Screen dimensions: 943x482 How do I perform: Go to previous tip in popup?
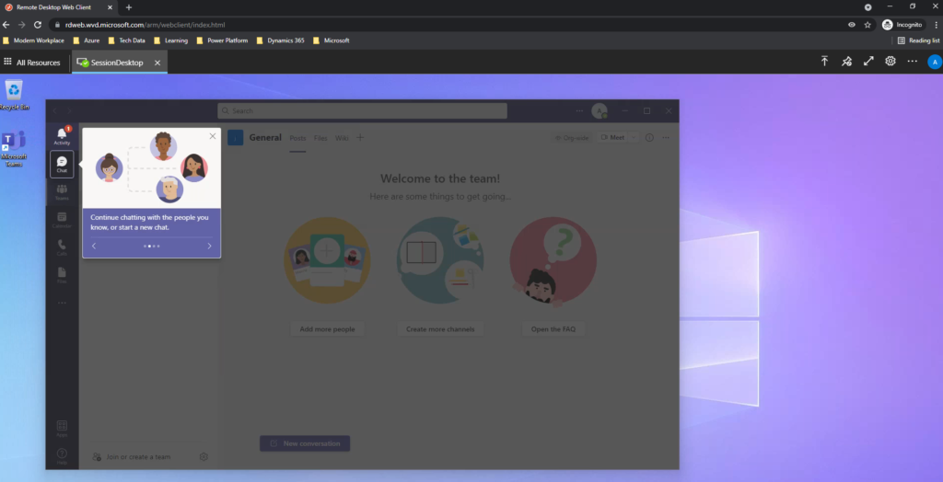tap(94, 246)
